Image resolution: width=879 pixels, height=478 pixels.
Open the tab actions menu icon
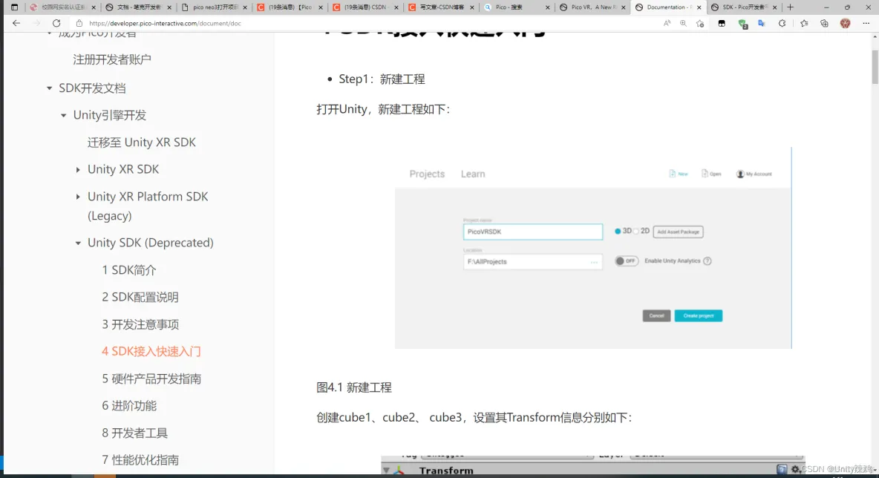[x=15, y=7]
